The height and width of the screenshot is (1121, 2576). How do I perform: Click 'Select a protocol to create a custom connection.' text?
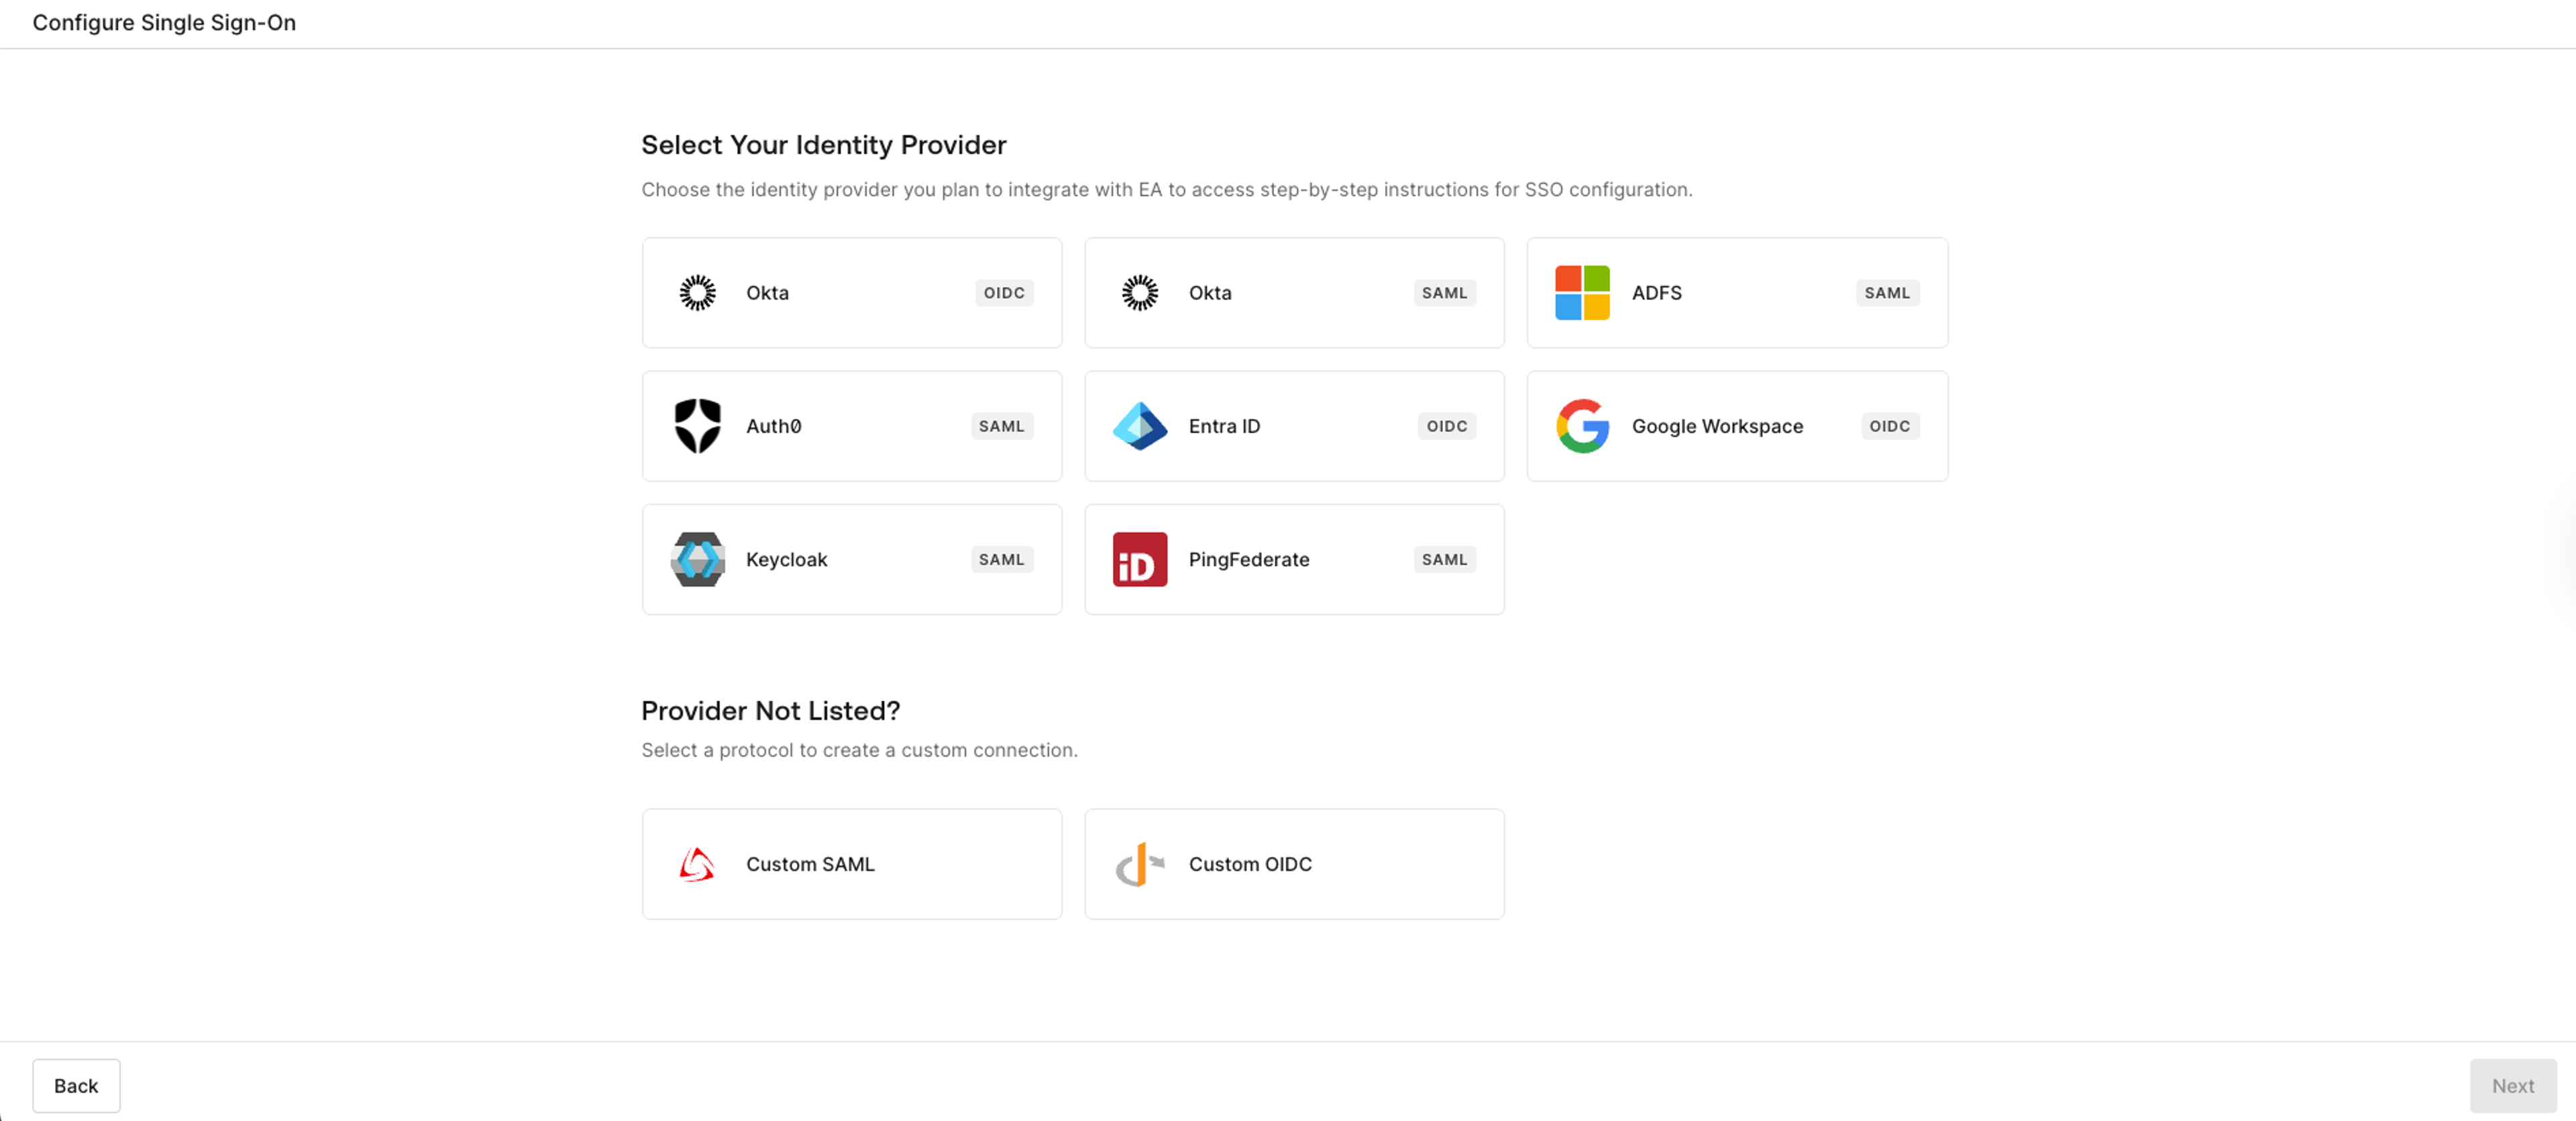coord(859,750)
